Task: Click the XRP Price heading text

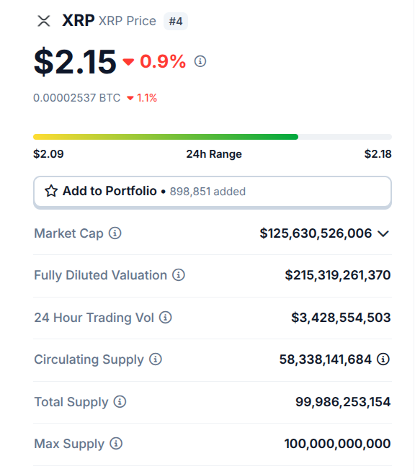Action: click(128, 21)
